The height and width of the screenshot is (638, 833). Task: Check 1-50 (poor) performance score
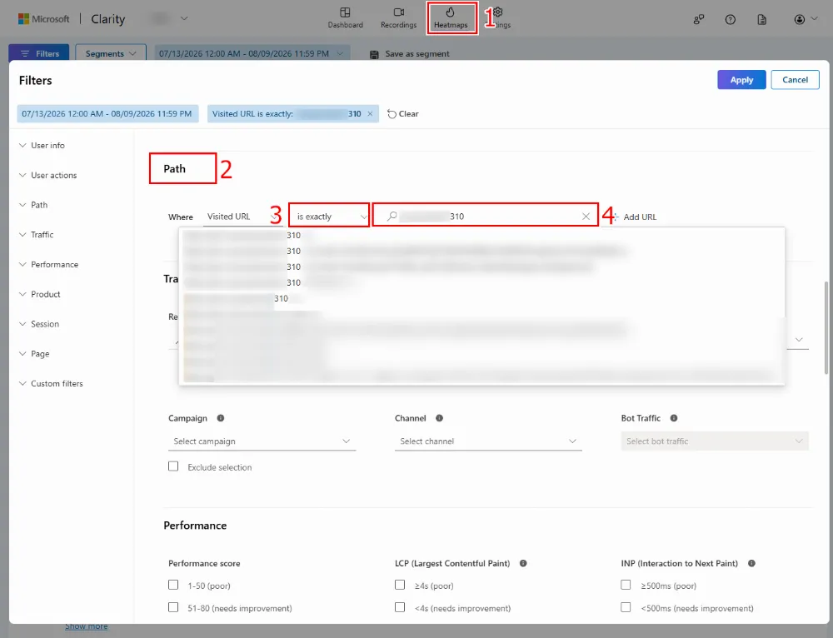173,585
